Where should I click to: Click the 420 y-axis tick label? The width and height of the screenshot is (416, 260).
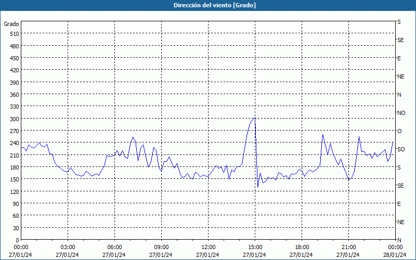15,70
